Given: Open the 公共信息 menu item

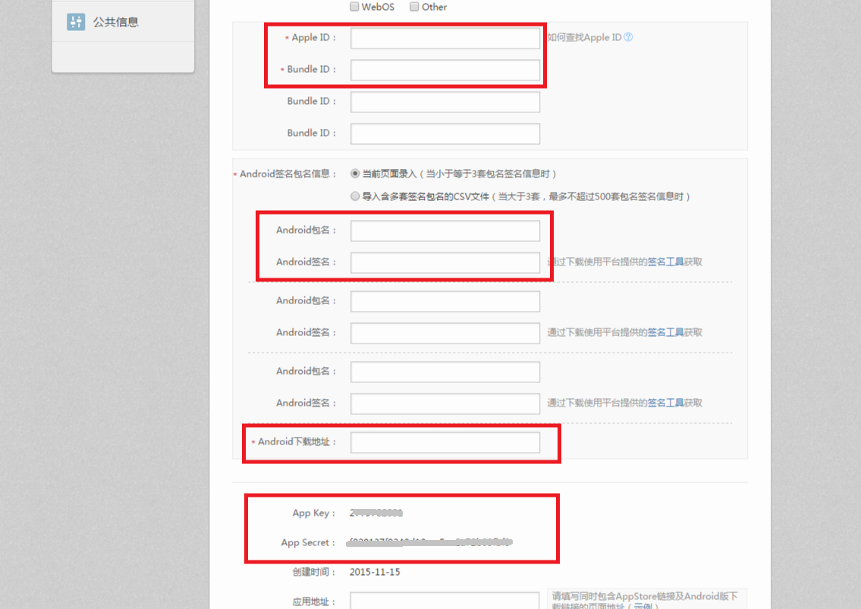Looking at the screenshot, I should click(x=115, y=22).
